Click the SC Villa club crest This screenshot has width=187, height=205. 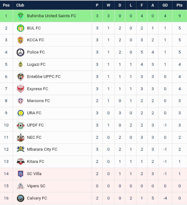point(21,174)
